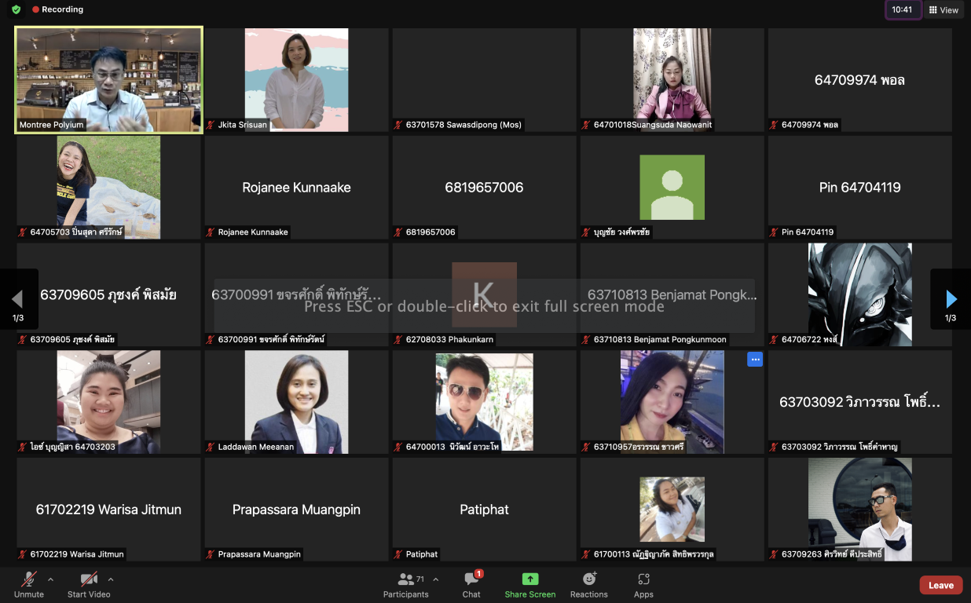Start sharing with Share Screen
The image size is (971, 603).
530,584
